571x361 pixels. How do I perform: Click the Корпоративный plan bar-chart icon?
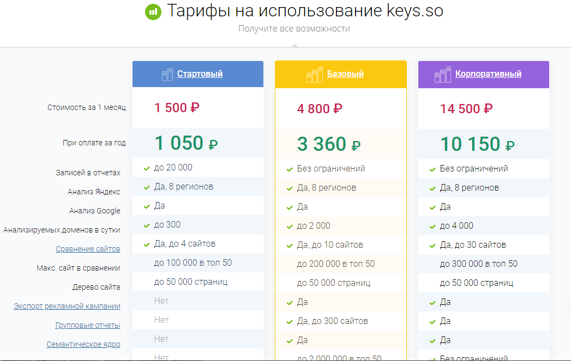[442, 75]
